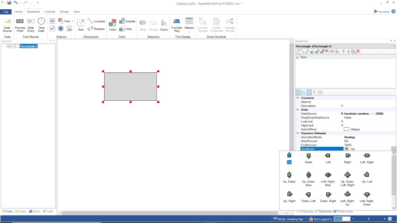Insert a Process Point text object
Viewport: 397px width, 223px height.
point(20,25)
